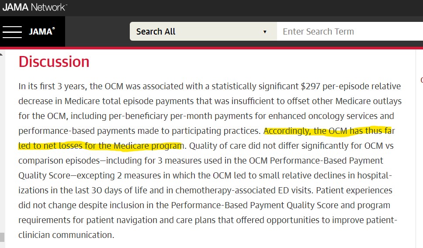Click the small scroll-up arrow at left edge
Screen dimensions: 423x248
pyautogui.click(x=2, y=55)
